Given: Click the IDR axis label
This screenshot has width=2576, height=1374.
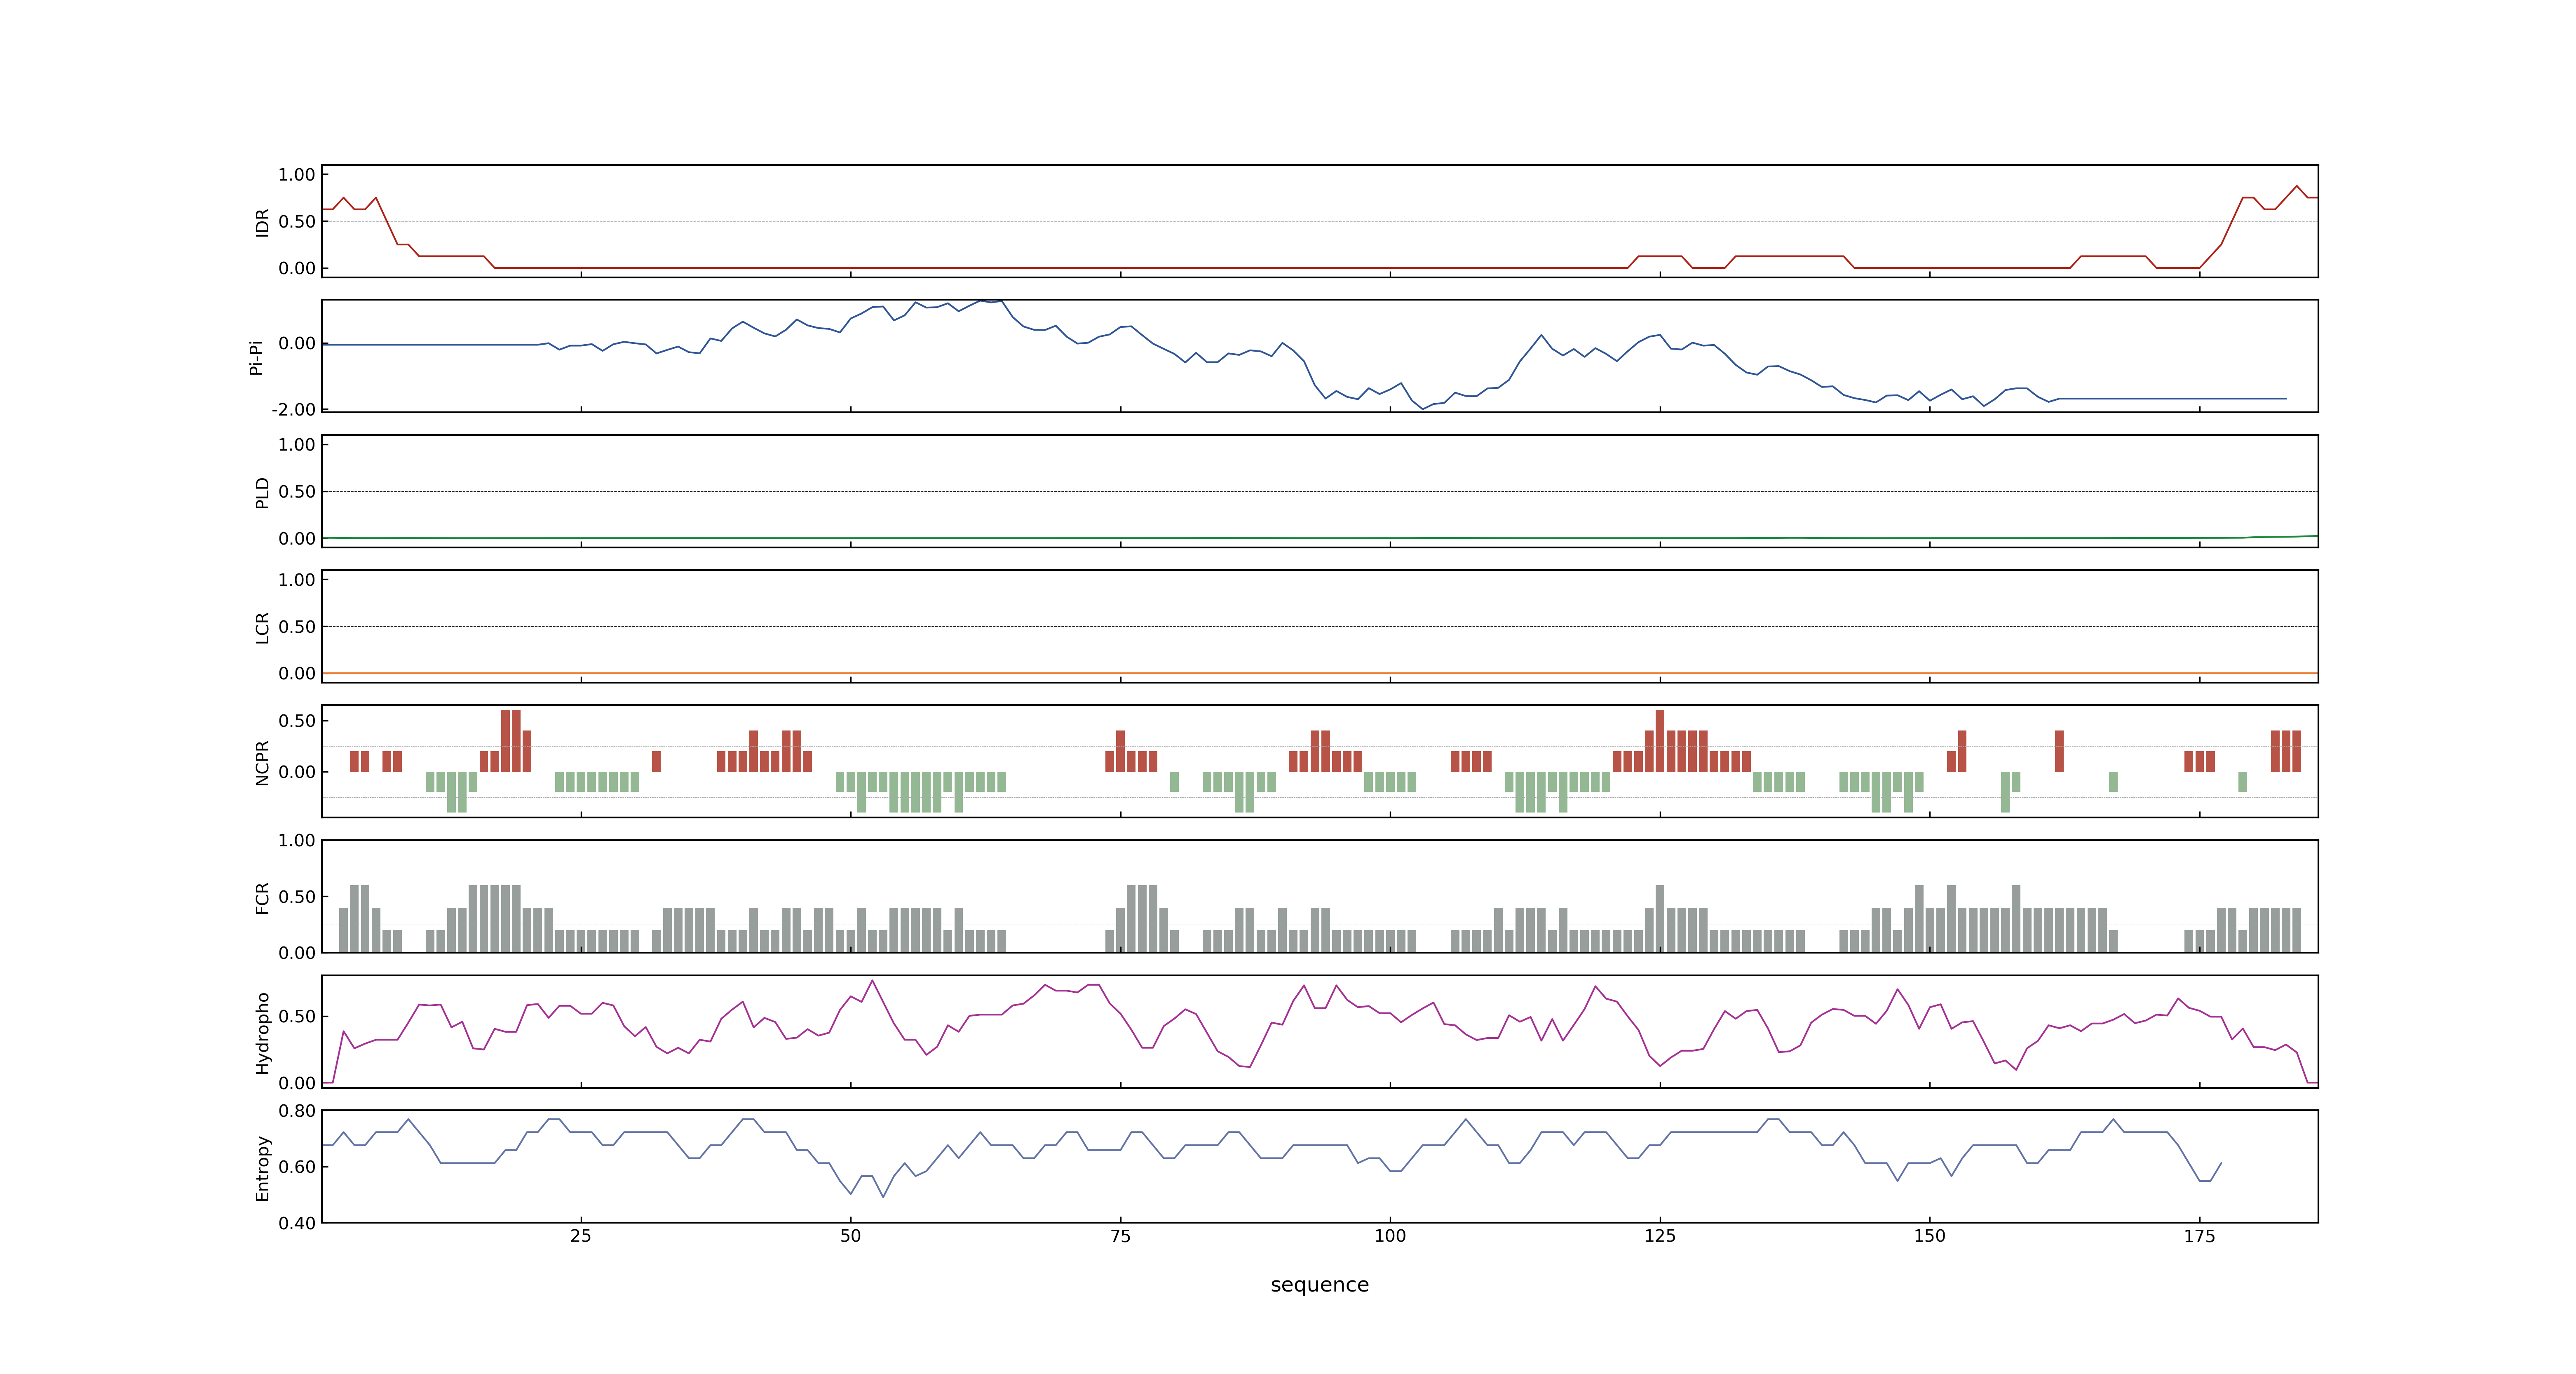Looking at the screenshot, I should coord(262,222).
